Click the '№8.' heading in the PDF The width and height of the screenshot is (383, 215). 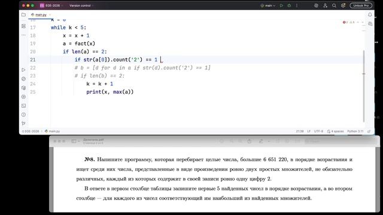(89, 159)
